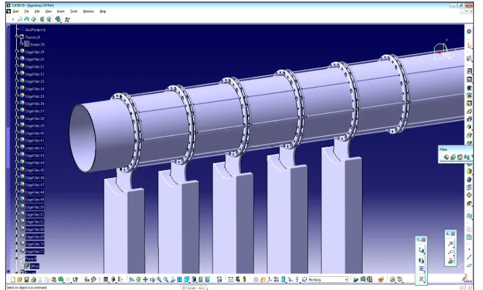Click the wrench-and-star icon in top toolbar
The image size is (483, 290).
(67, 19)
